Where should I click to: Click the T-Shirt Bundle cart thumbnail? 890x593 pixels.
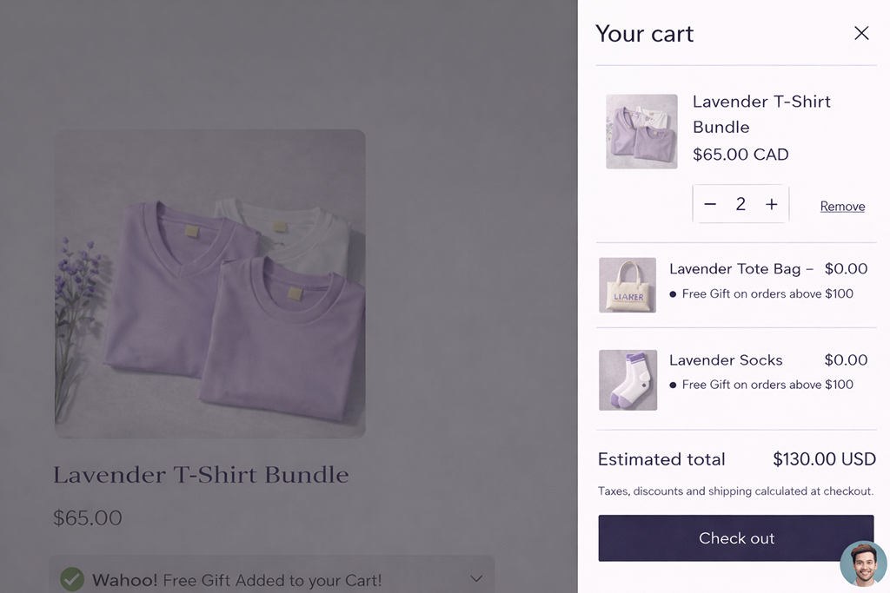[x=641, y=131]
